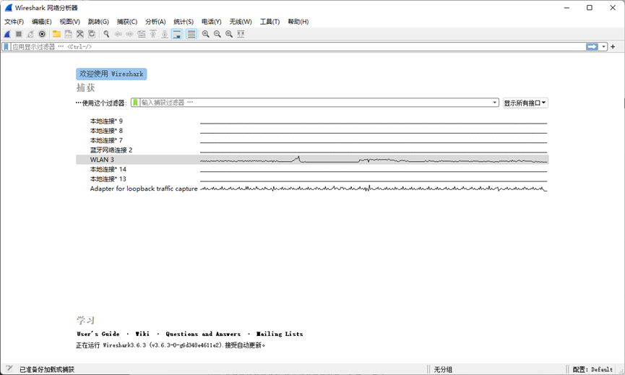Select the 本地连接* 9 interface
The image size is (625, 375).
point(312,121)
